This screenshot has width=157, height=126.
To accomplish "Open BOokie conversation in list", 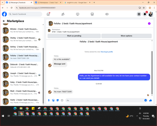I will point(21,31).
